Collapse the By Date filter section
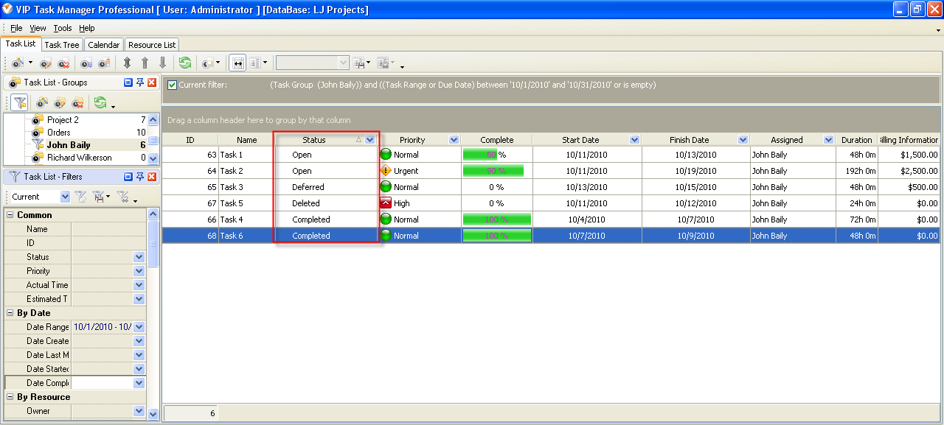 [10, 313]
